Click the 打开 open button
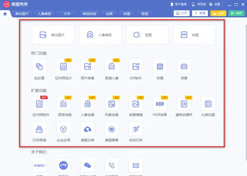The image size is (247, 176). click(181, 13)
